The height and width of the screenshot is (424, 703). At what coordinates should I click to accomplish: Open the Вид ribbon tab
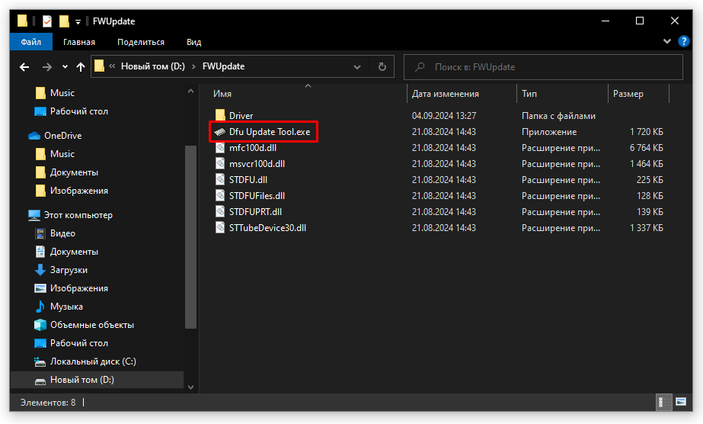(193, 42)
